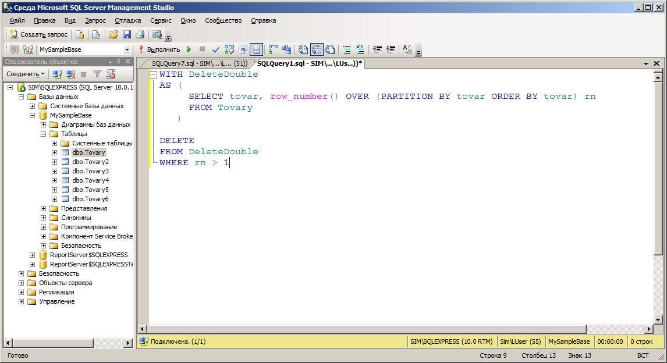Decrease indent of the selected lines

377,49
